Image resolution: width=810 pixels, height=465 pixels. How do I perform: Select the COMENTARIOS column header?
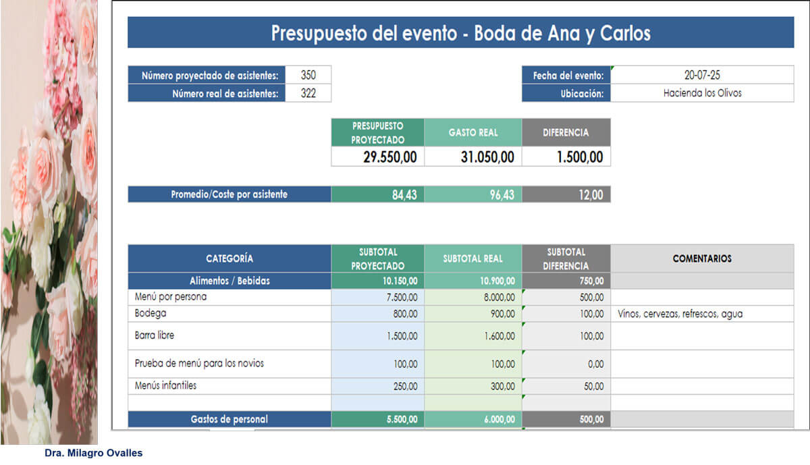(x=702, y=258)
